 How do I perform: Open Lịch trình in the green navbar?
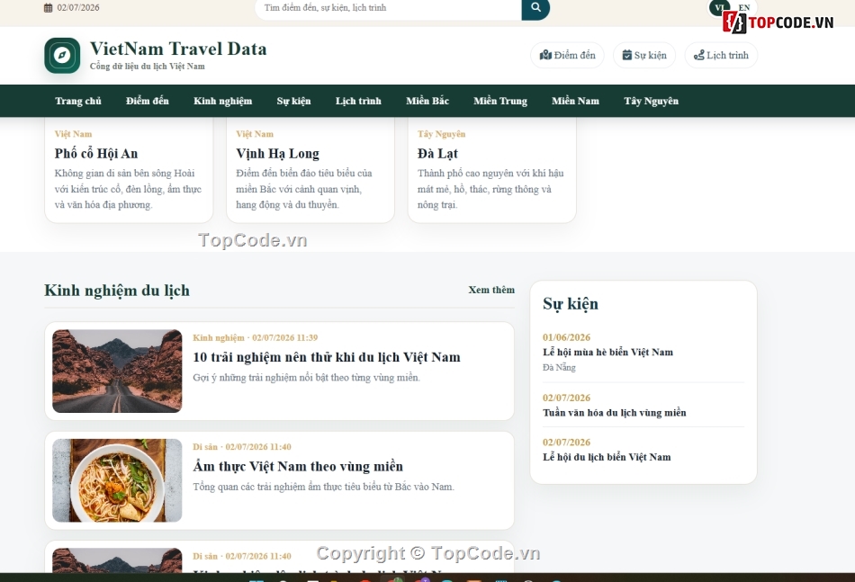coord(358,101)
